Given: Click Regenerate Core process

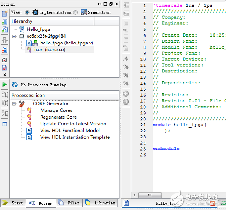Looking at the screenshot, I should point(58,117).
